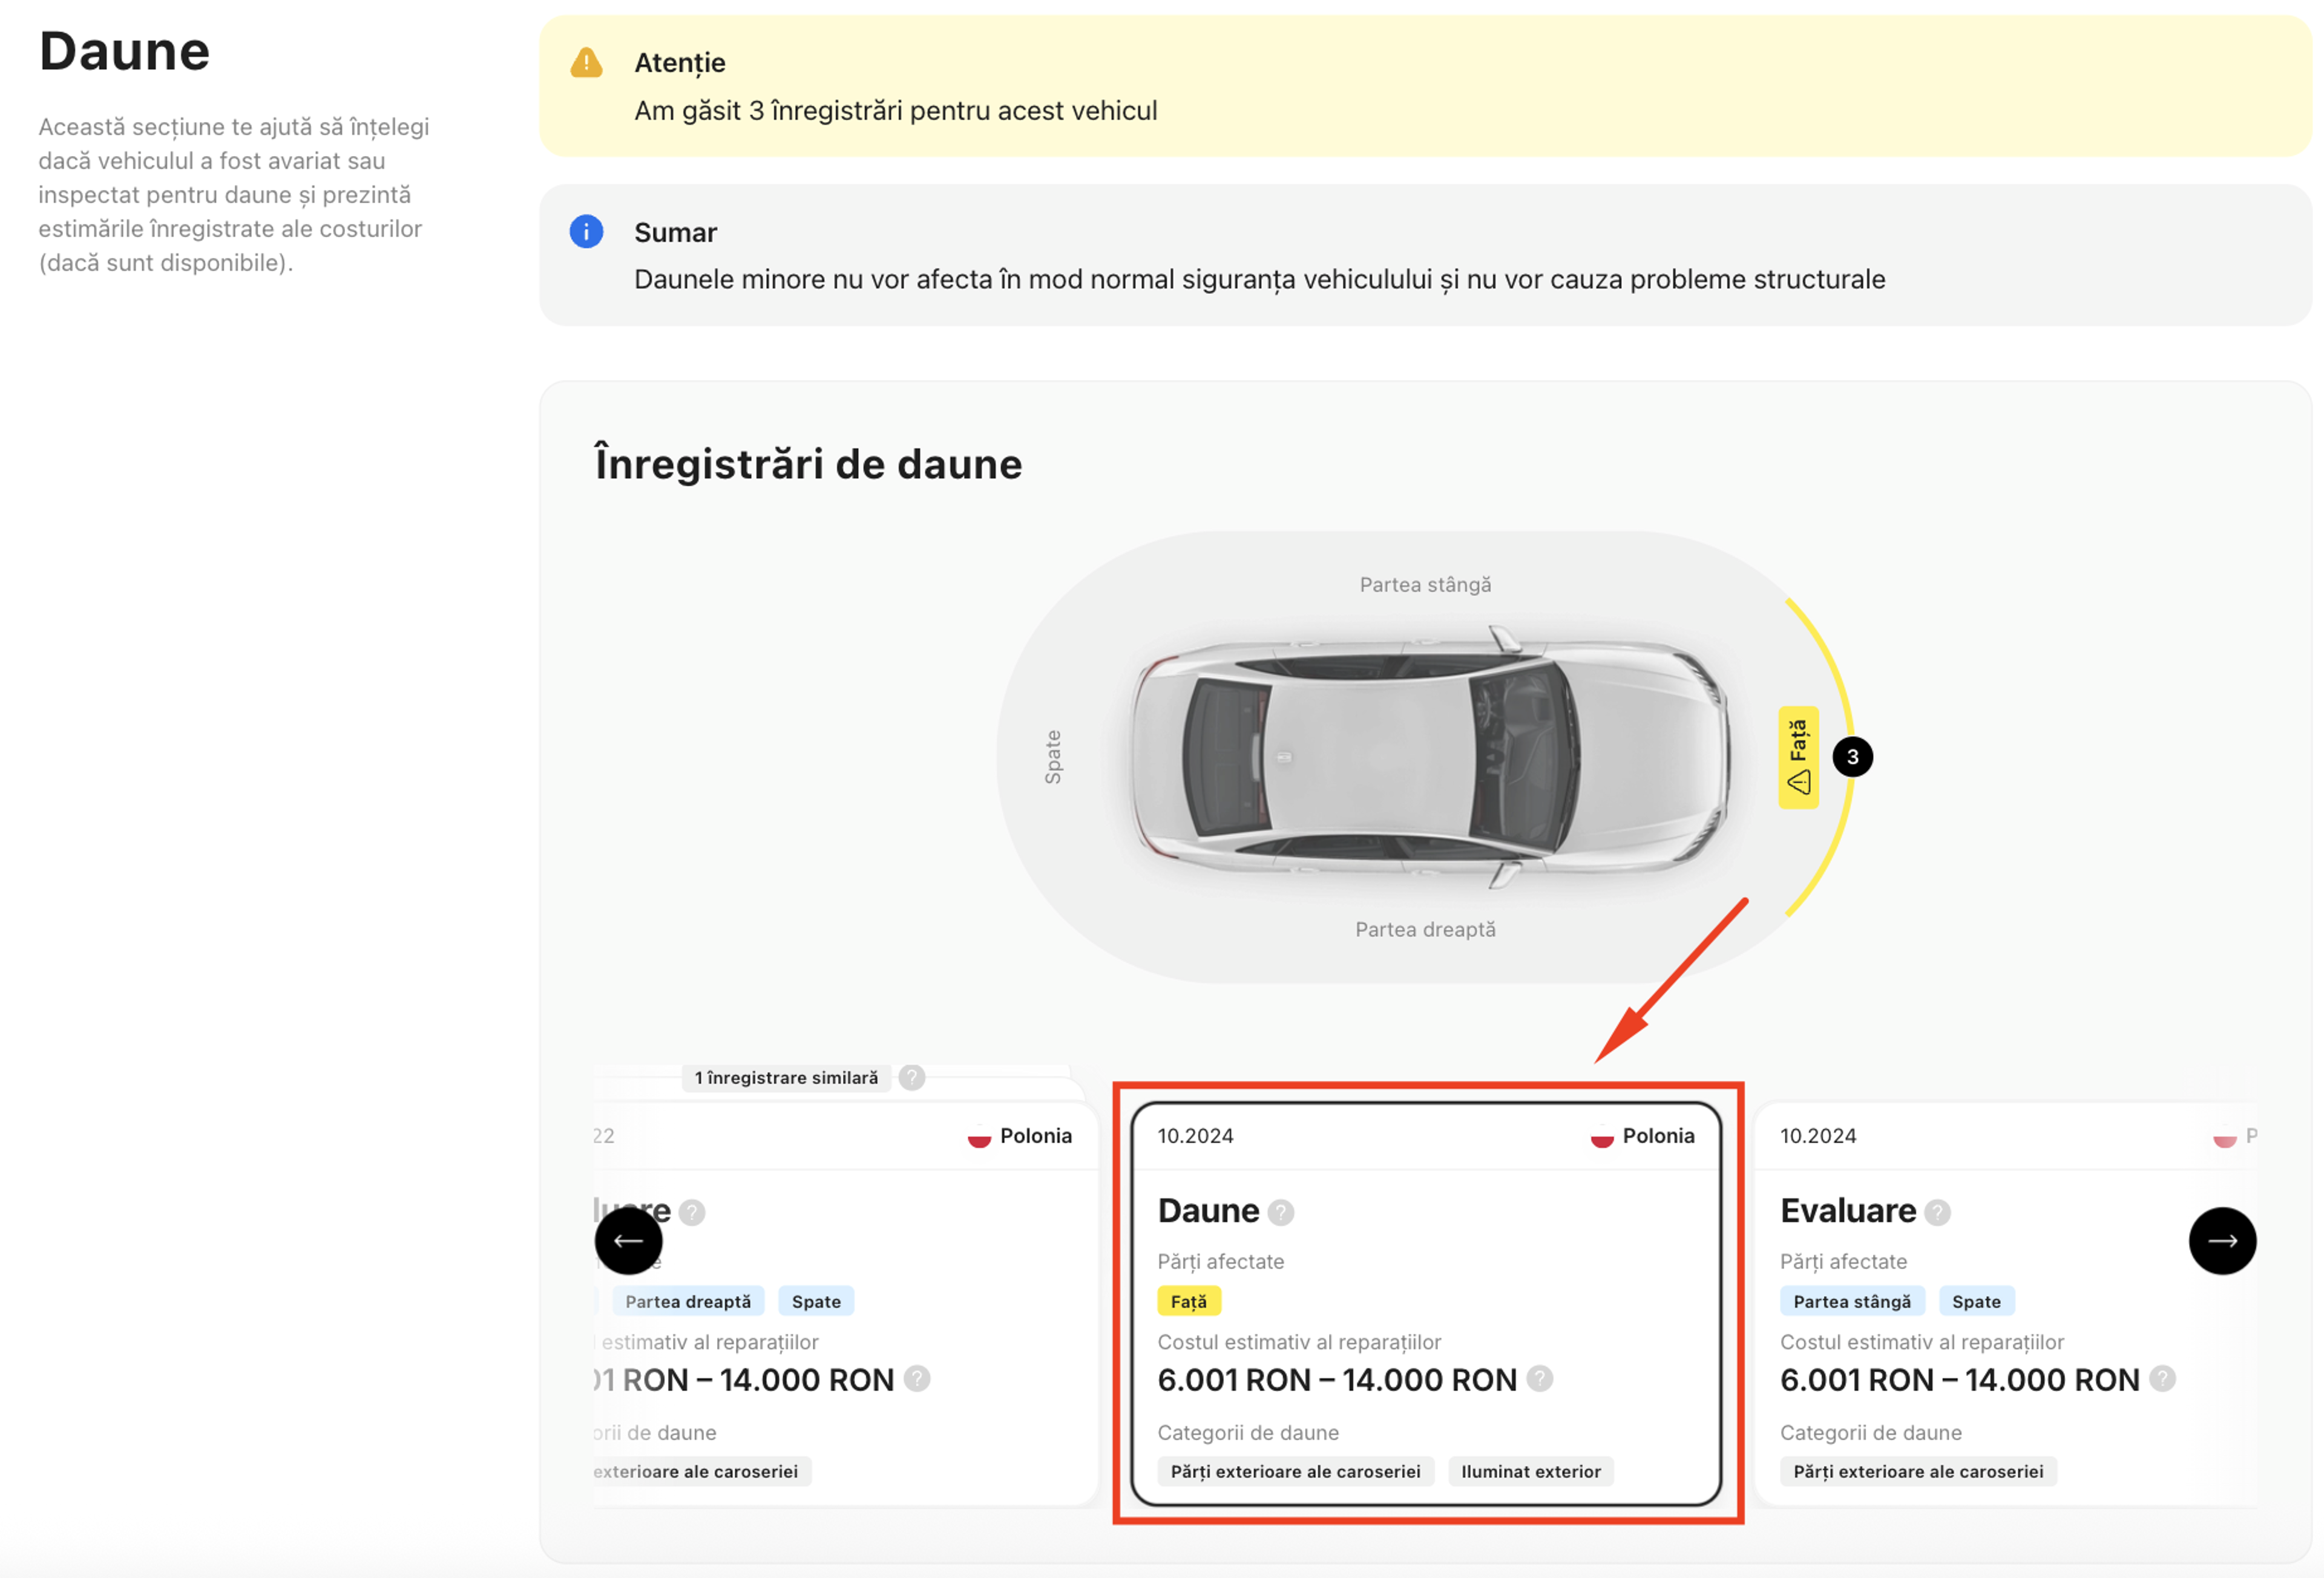This screenshot has height=1578, width=2324.
Task: Open help icon next to Daune heading in card
Action: tap(1280, 1212)
